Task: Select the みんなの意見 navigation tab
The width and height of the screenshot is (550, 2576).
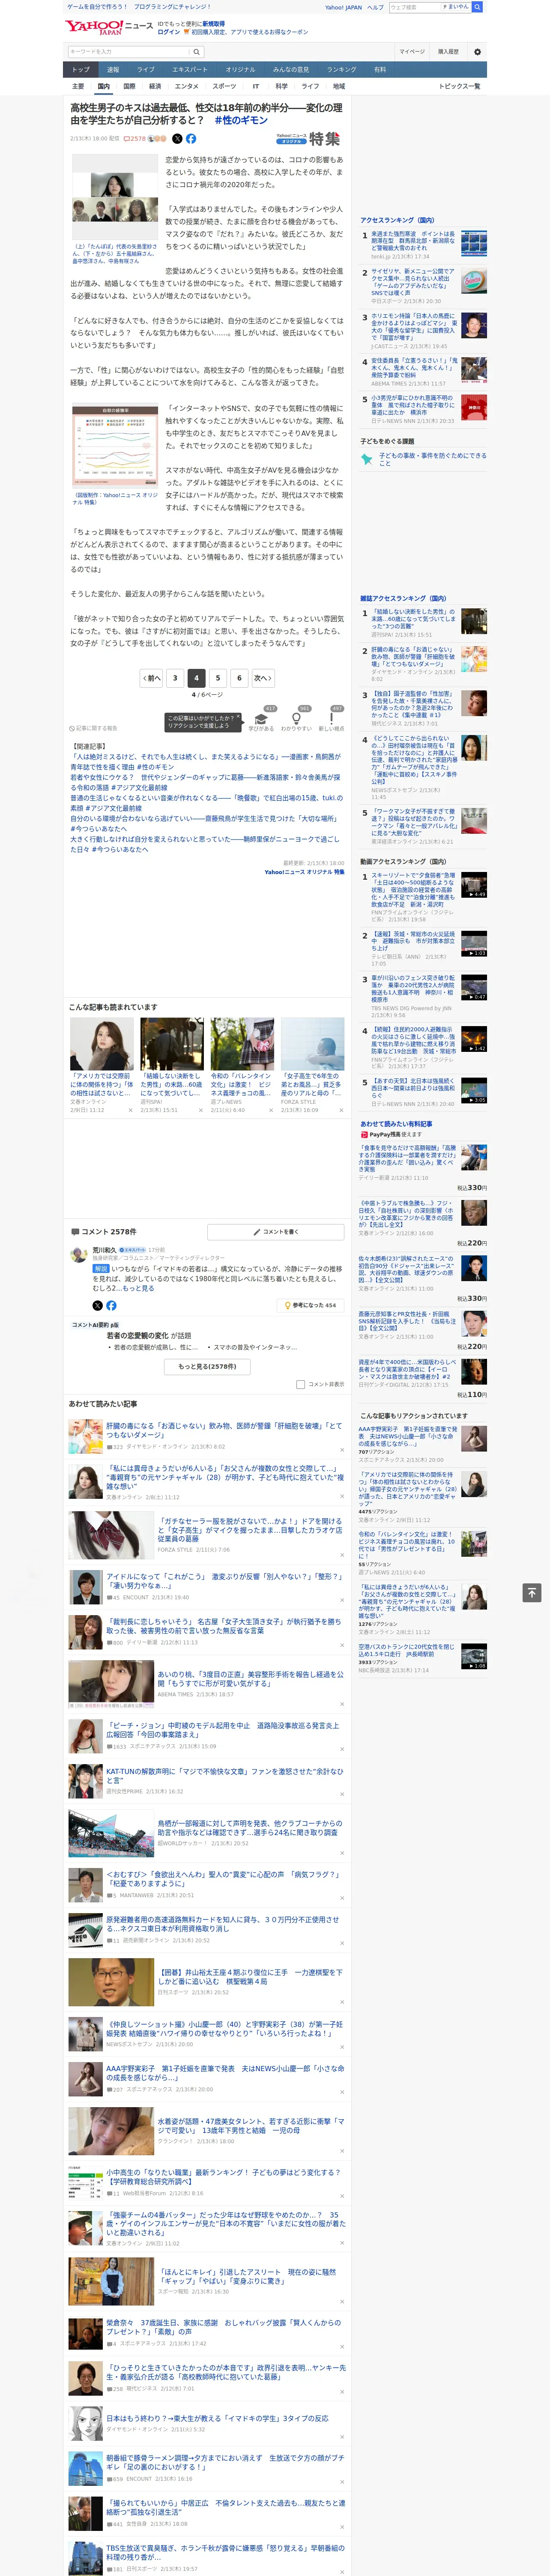Action: click(x=290, y=70)
